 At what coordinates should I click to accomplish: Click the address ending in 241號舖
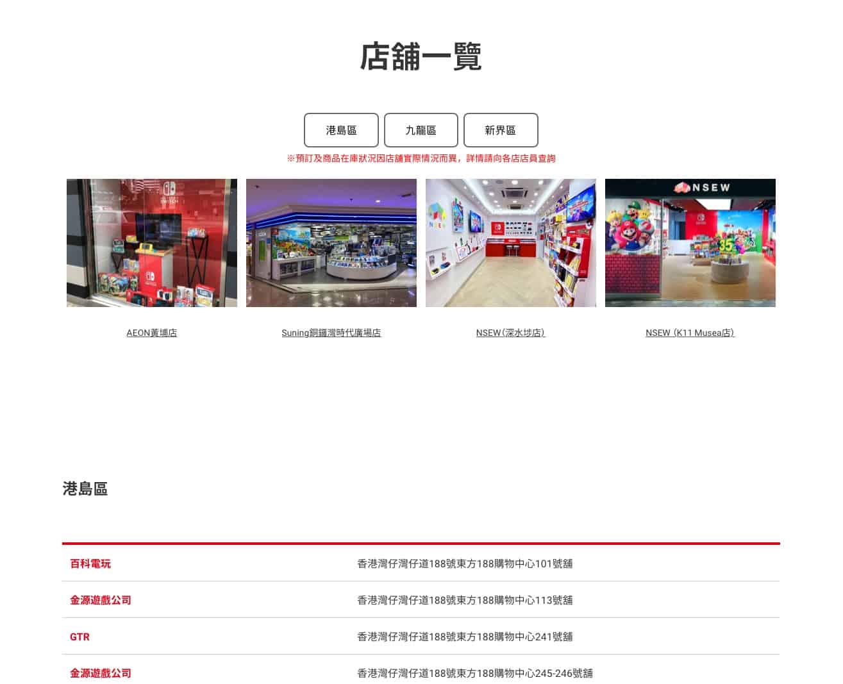click(x=465, y=637)
